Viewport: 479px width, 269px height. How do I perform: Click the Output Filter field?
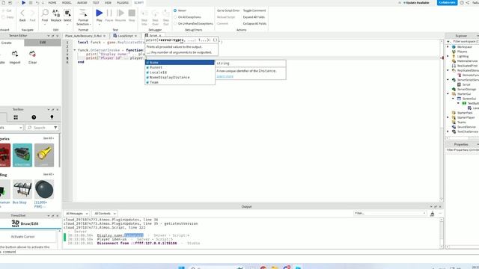389,213
